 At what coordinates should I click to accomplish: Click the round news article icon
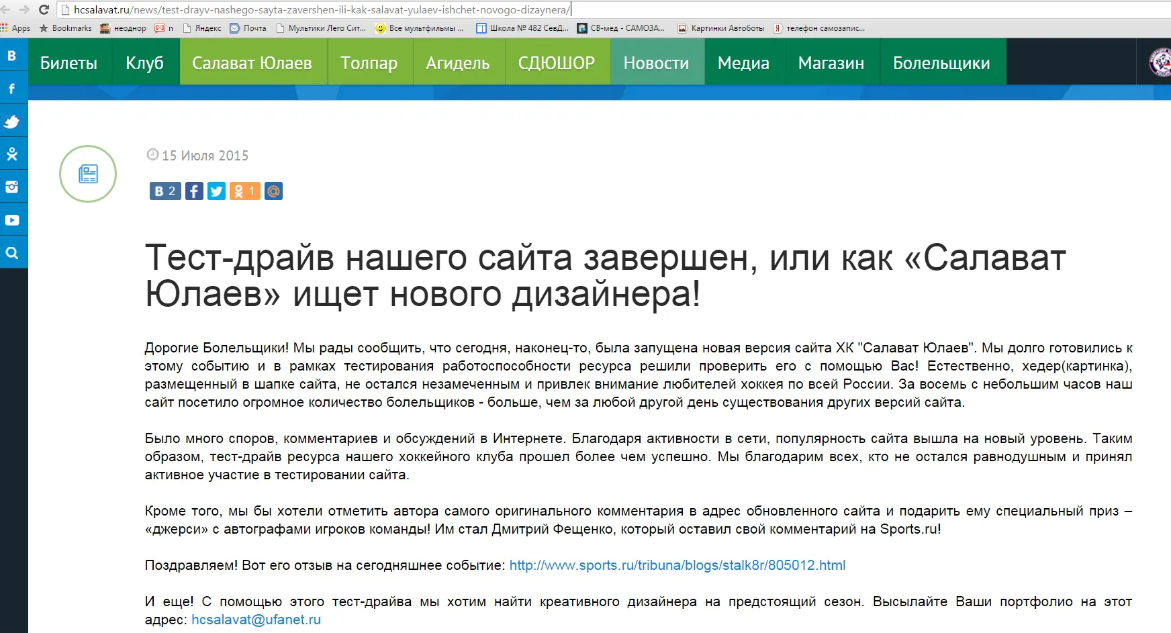[x=88, y=174]
